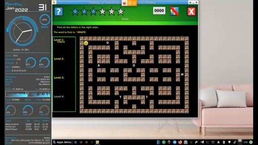Click the green circular G icon at taskbar end

[x=251, y=142]
